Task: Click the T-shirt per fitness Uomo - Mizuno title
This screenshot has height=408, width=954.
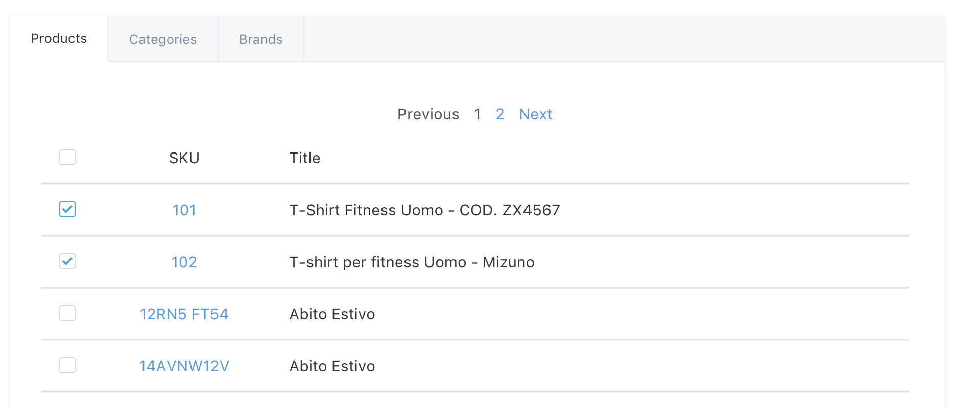Action: pos(412,262)
